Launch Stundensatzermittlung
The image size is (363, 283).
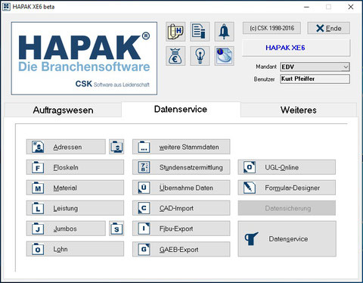[x=181, y=167]
